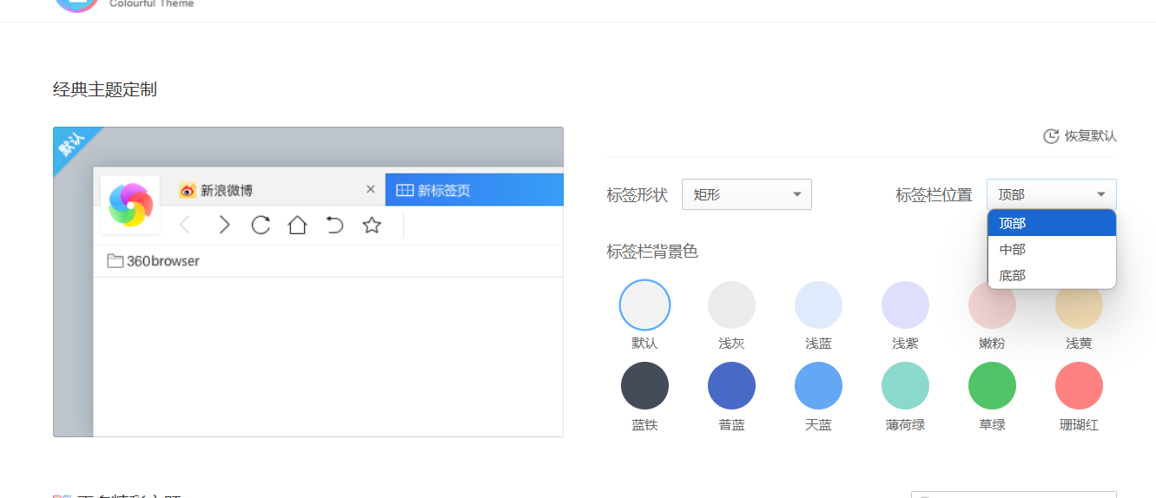Viewport: 1156px width, 498px height.
Task: Open the 360browser bookmark folder
Action: coord(154,260)
